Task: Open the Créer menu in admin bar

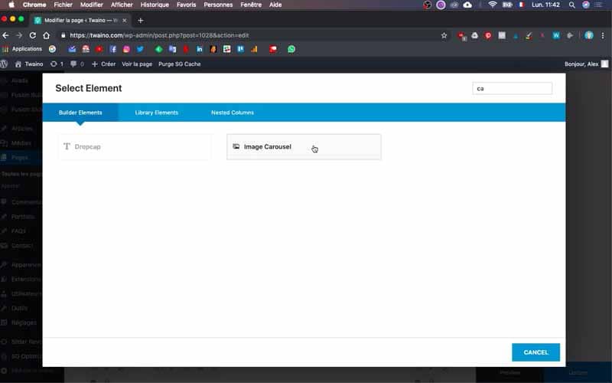Action: [103, 64]
